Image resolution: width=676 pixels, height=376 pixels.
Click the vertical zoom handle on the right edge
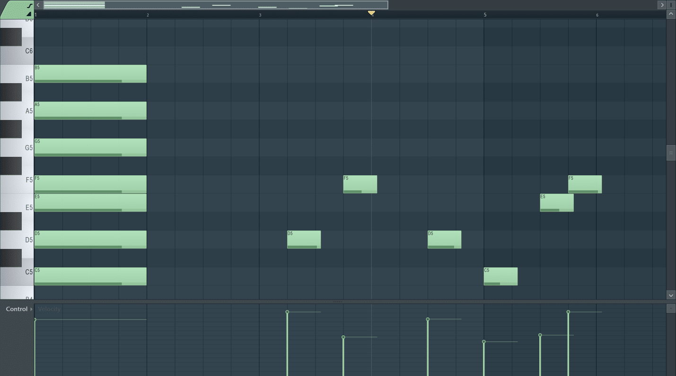point(671,153)
